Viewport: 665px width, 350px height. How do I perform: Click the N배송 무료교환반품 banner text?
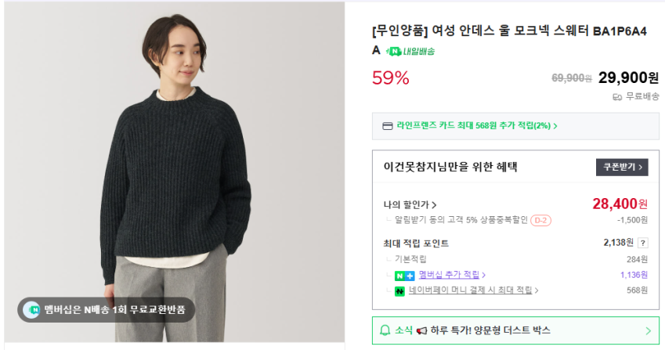coord(114,310)
